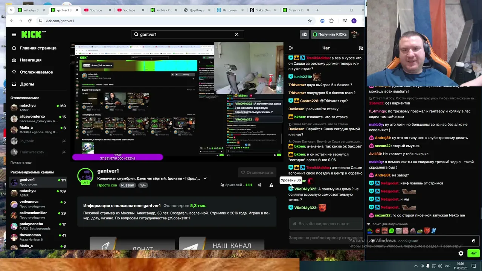Click the purple donation goal progress bar
482x271 pixels.
[x=117, y=158]
